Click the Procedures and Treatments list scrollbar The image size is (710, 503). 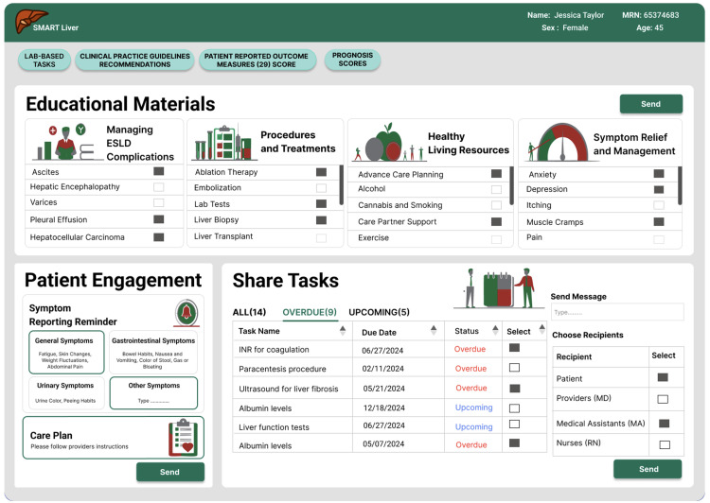[341, 185]
